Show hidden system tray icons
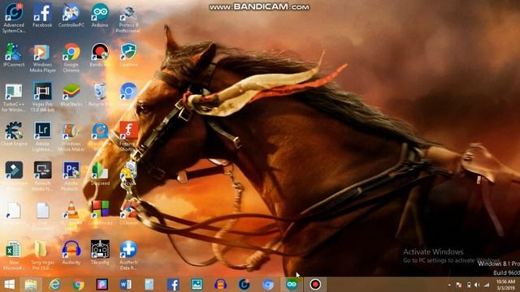This screenshot has width=520, height=292. tap(449, 285)
